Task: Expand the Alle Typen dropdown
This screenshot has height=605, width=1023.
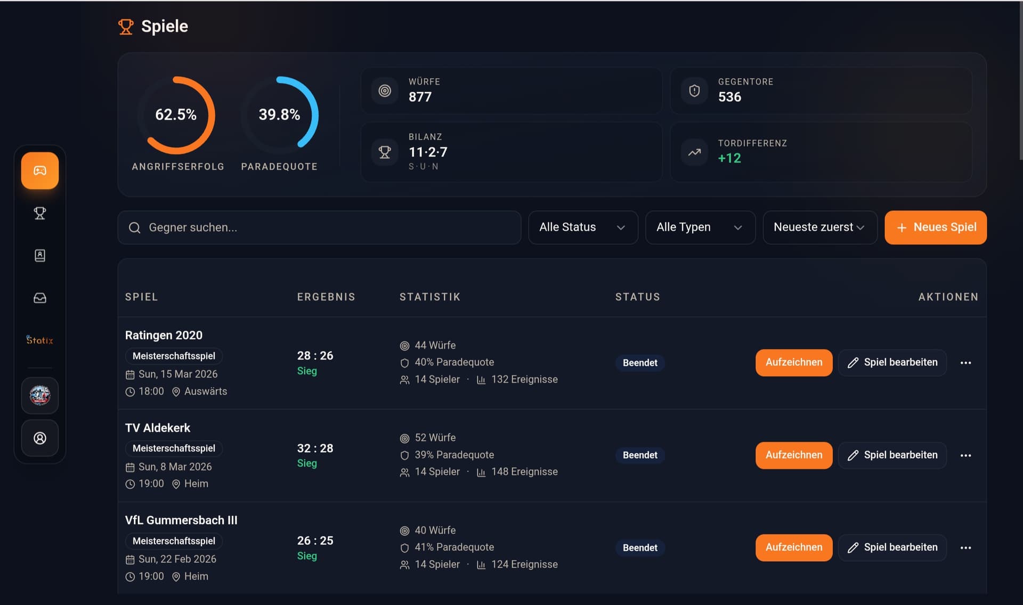Action: pyautogui.click(x=700, y=227)
